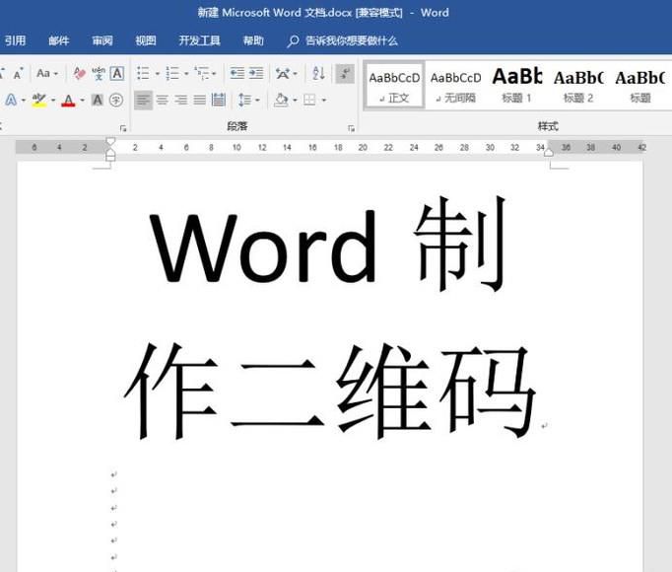Open the 帮助 (Help) tab
The image size is (672, 572).
[x=253, y=40]
